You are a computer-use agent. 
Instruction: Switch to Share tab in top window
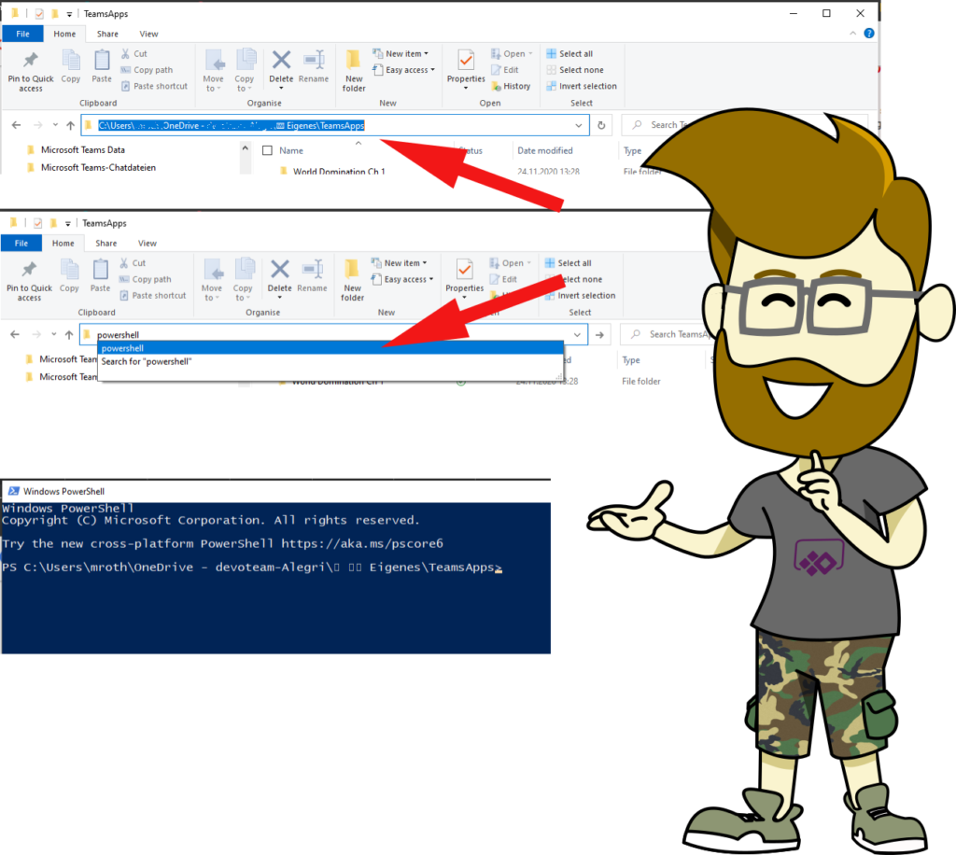click(x=107, y=34)
